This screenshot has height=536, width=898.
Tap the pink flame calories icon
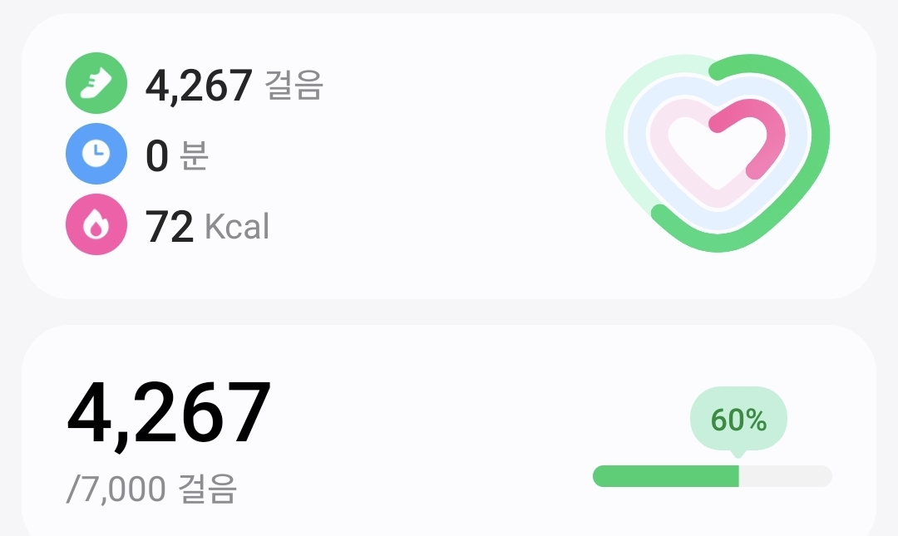point(96,224)
